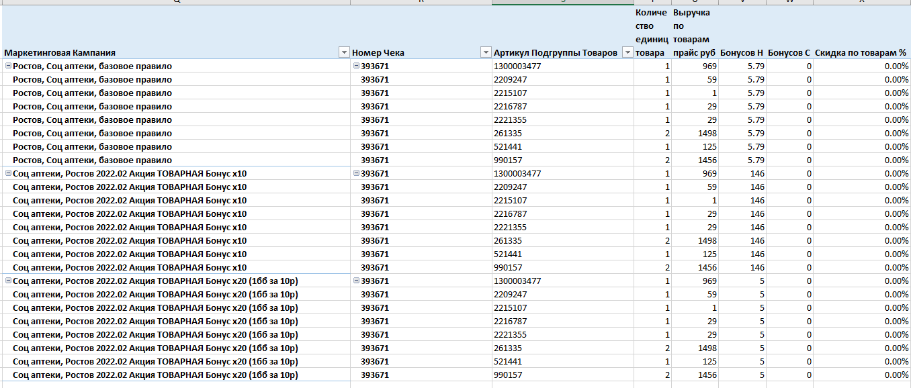The height and width of the screenshot is (388, 911).
Task: Collapse receipt 393671 under базовое правило campaign
Action: pos(356,66)
